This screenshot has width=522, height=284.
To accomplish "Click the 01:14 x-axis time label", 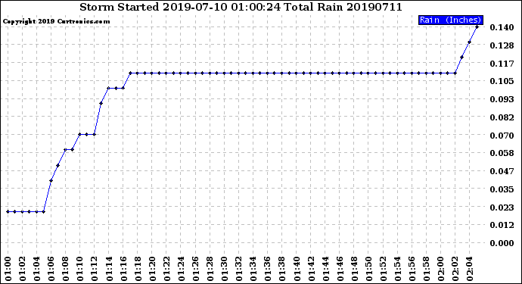I will 109,269.
